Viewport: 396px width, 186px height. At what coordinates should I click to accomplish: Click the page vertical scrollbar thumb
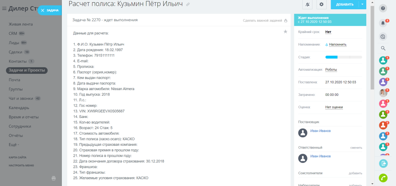point(372,48)
